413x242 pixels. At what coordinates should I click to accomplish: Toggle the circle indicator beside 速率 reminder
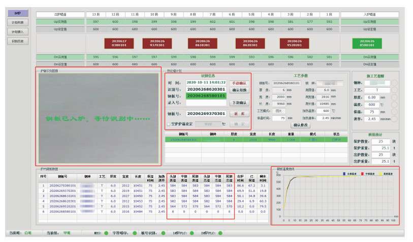(x=394, y=119)
